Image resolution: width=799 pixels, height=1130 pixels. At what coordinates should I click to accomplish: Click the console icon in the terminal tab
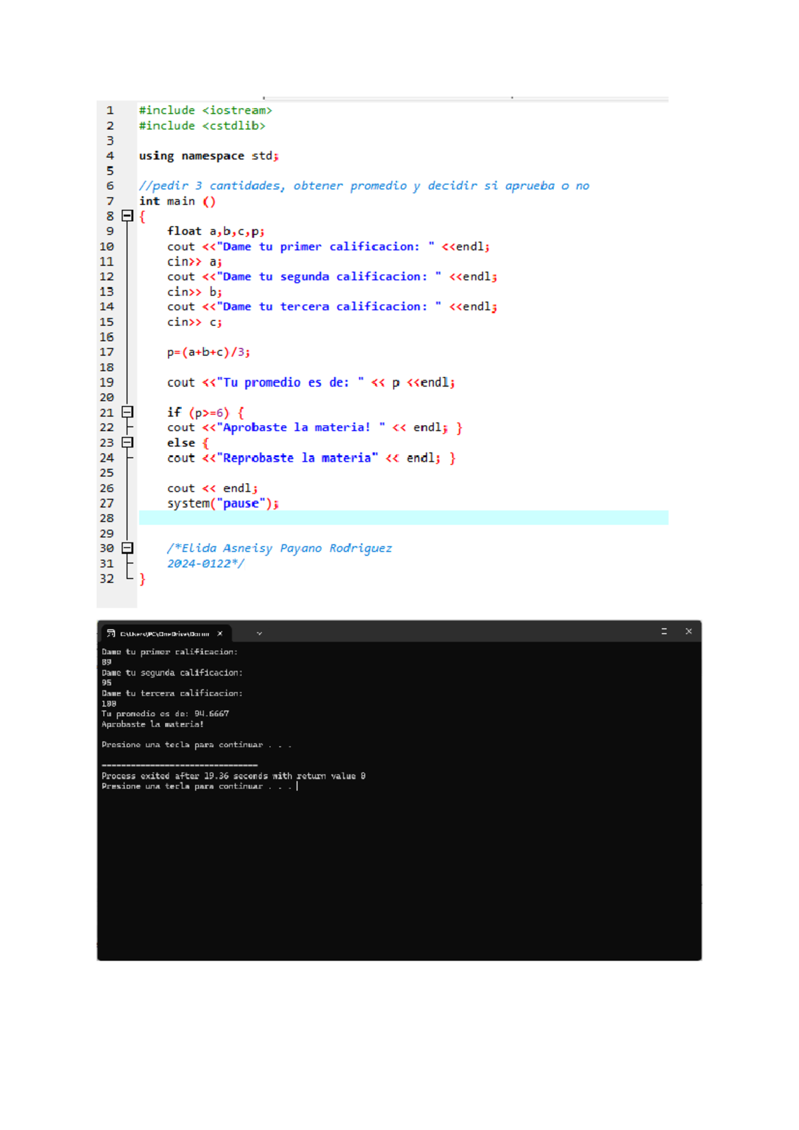coord(111,634)
